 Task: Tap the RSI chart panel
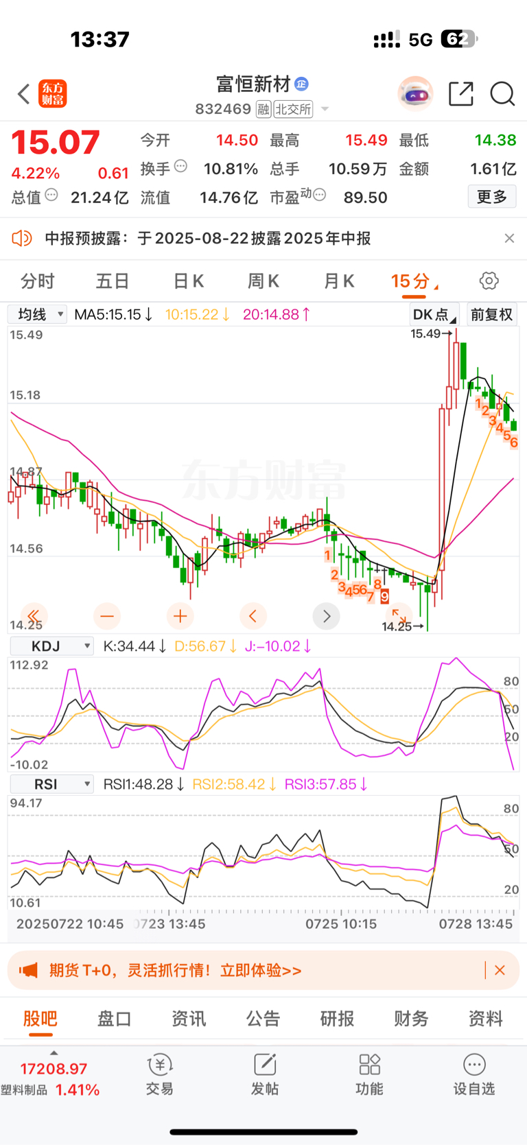[x=263, y=852]
